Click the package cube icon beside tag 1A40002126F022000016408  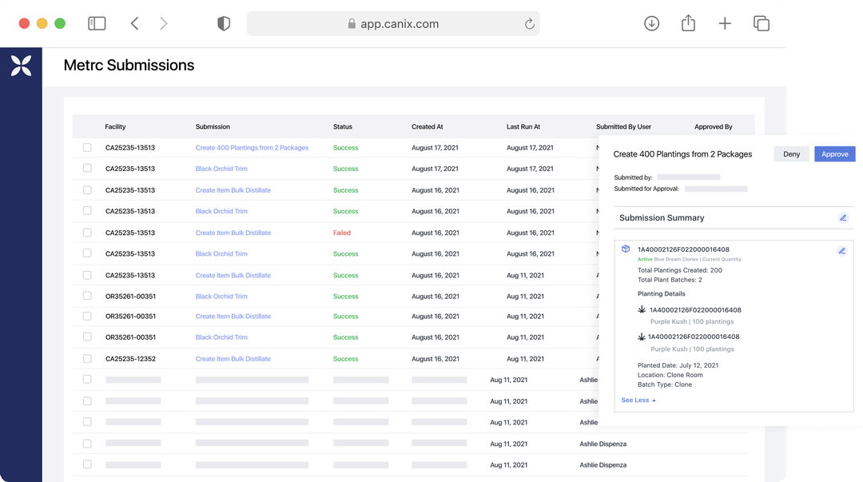tap(626, 249)
